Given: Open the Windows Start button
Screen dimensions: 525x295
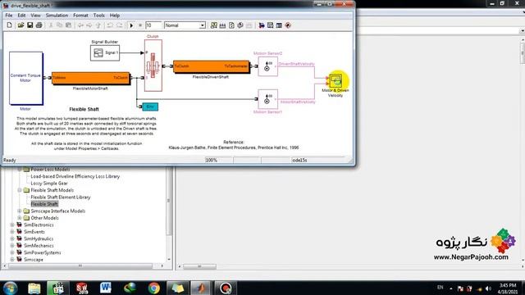Looking at the screenshot, I should click(x=10, y=288).
